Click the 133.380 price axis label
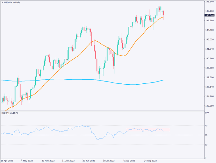This screenshot has height=163, width=216. pos(210,106)
